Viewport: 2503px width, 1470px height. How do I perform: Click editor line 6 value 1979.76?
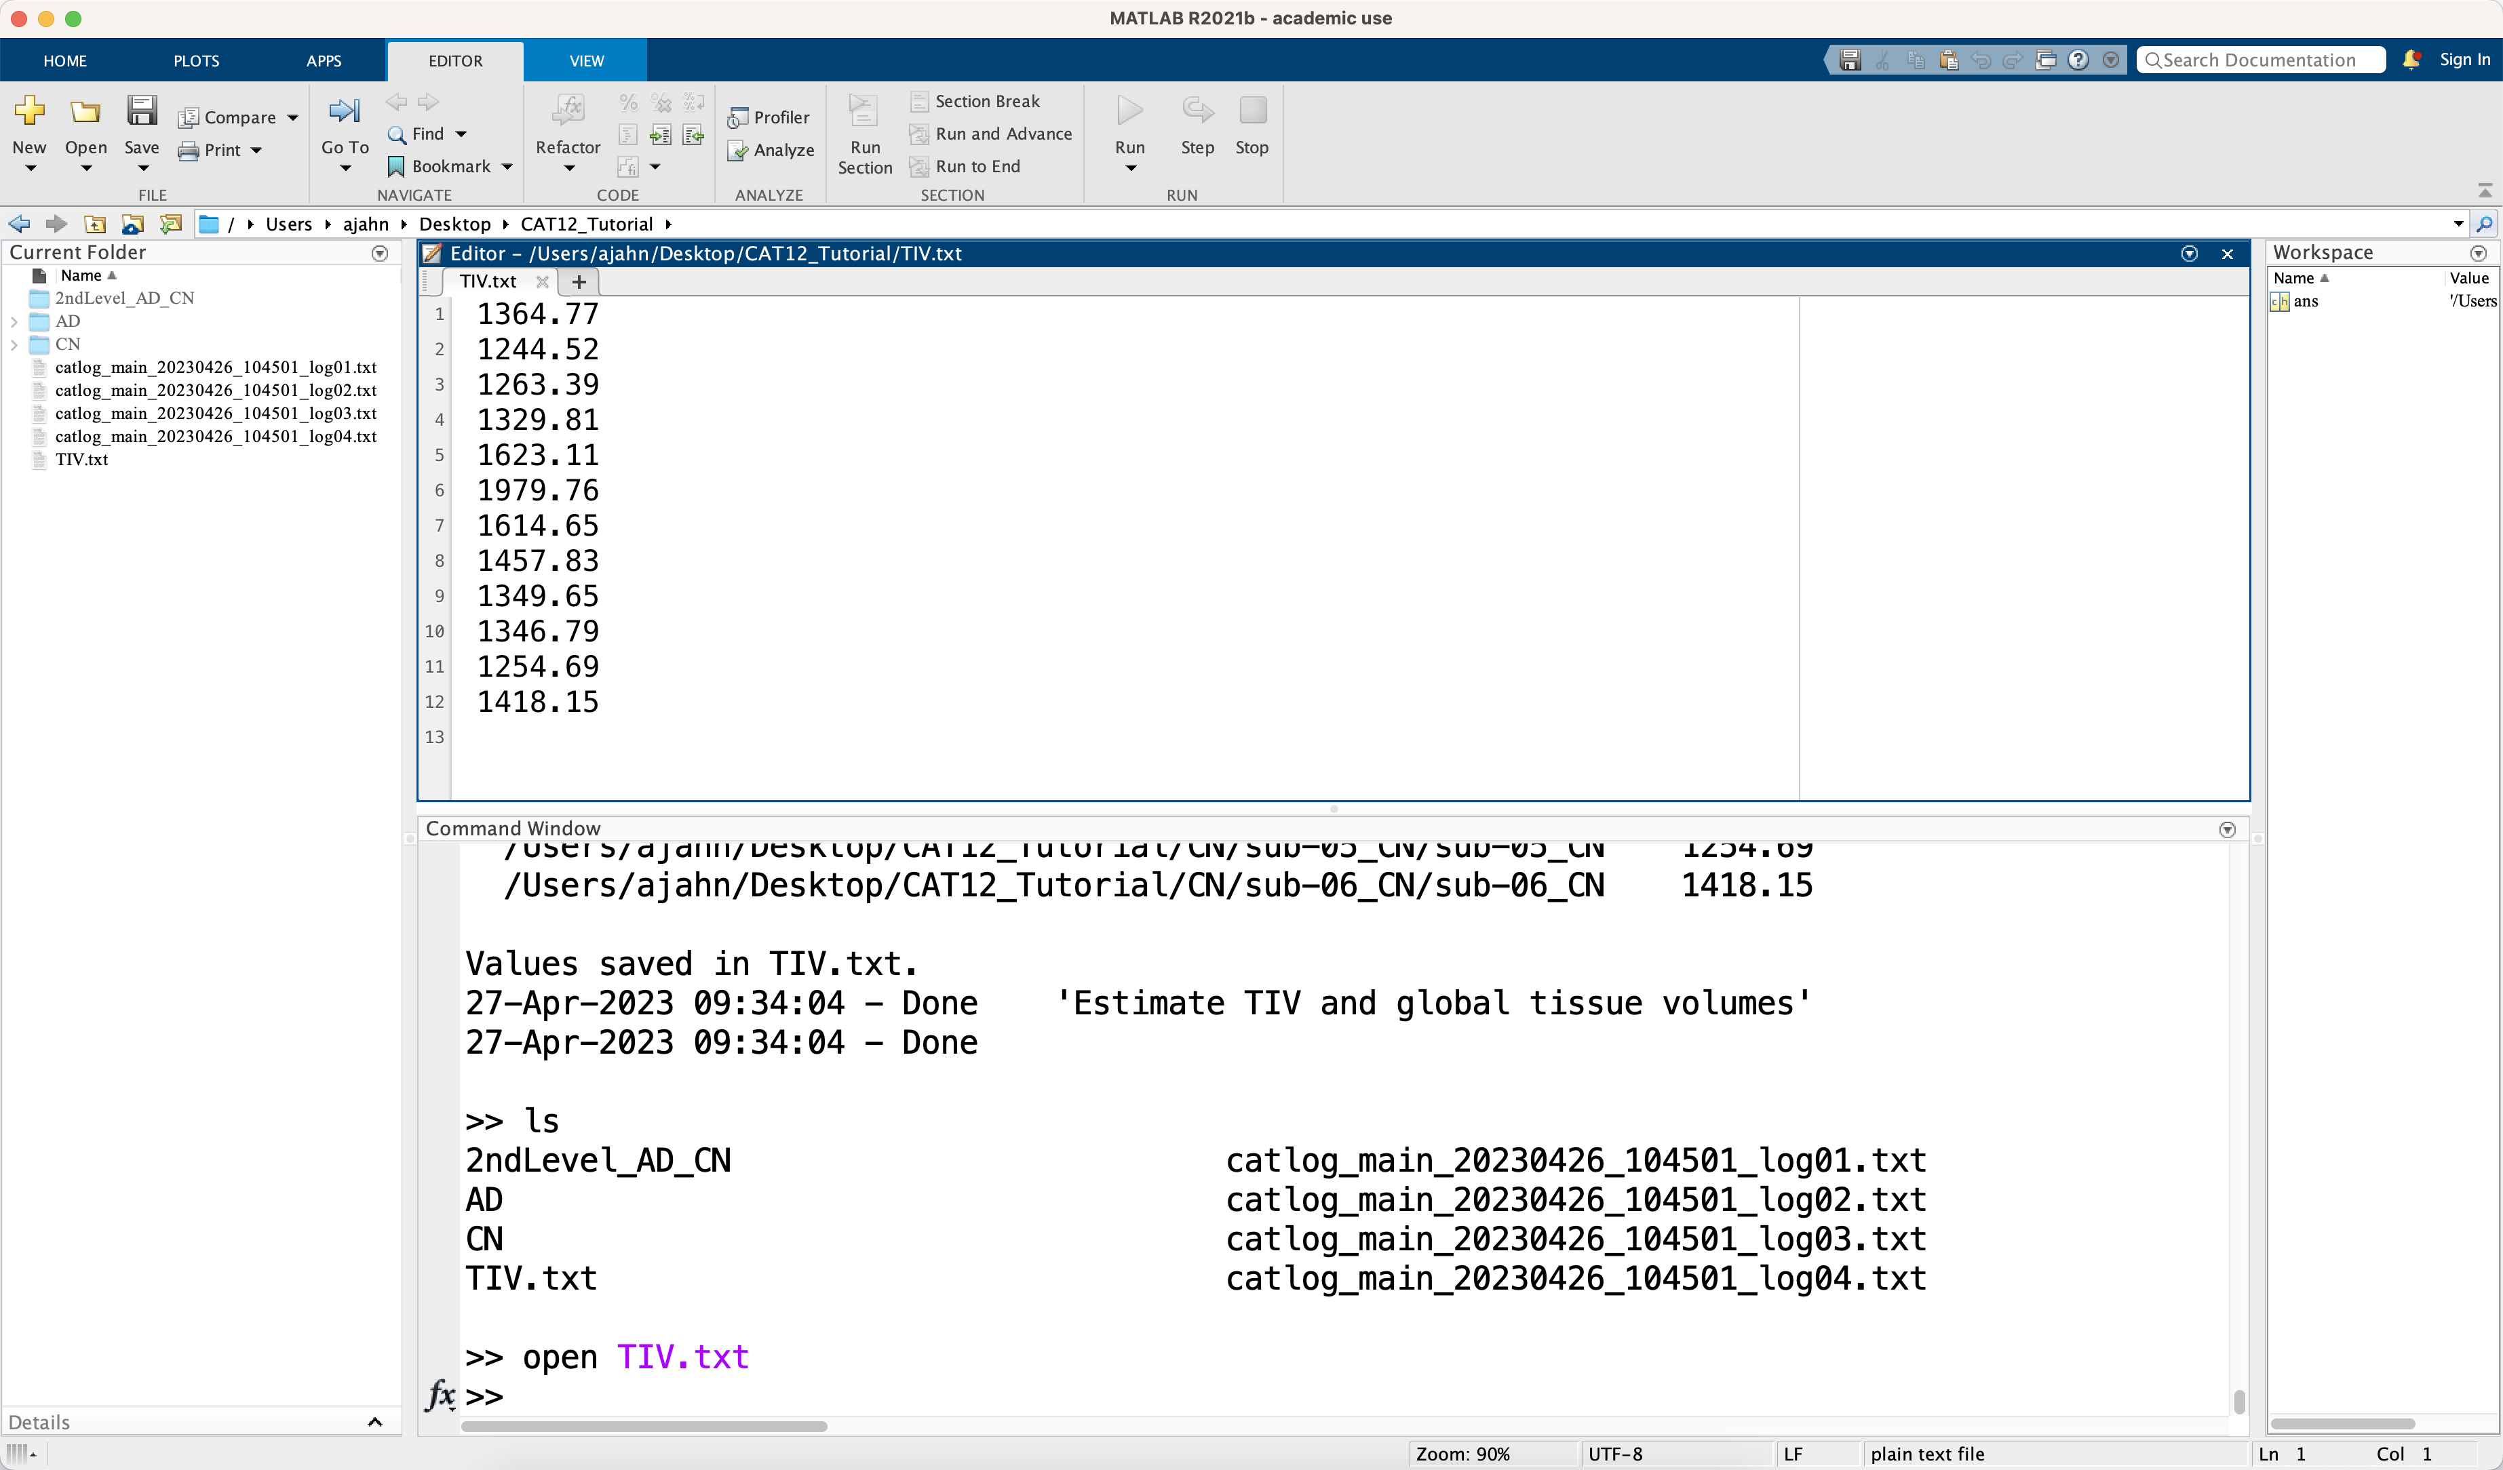click(x=537, y=490)
